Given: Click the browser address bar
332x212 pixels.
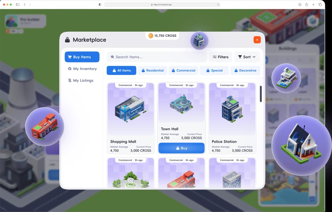Looking at the screenshot, I should (x=162, y=4).
